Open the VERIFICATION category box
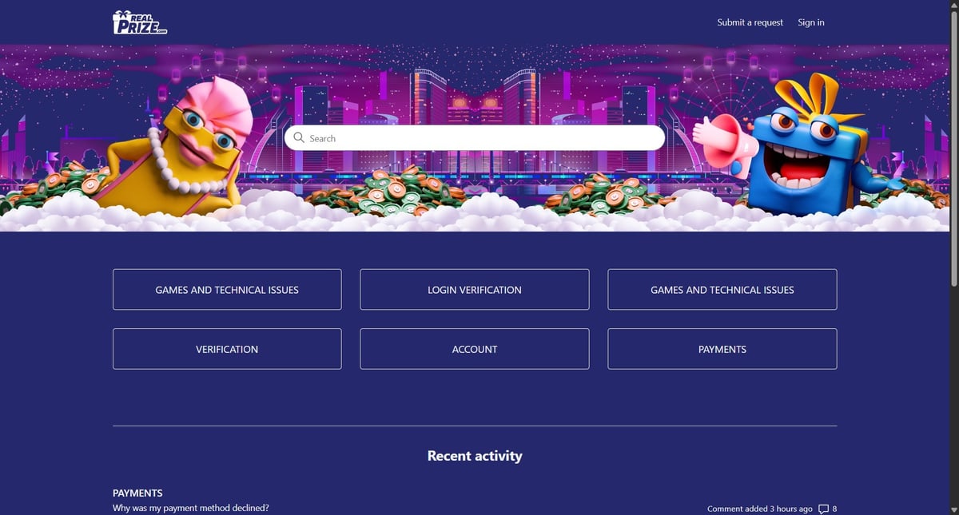The width and height of the screenshot is (959, 515). coord(227,349)
